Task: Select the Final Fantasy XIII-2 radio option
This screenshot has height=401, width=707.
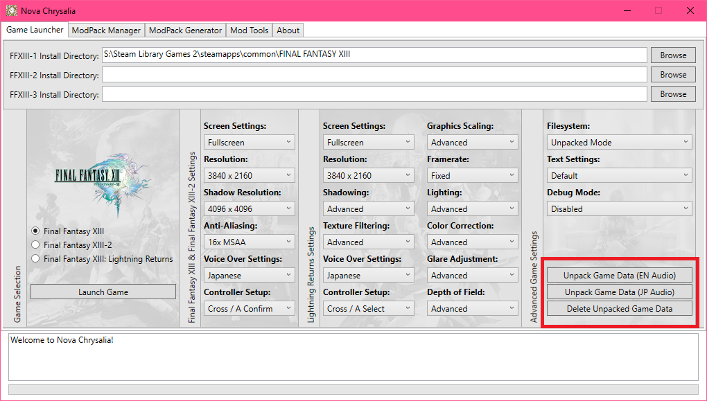Action: [x=35, y=244]
